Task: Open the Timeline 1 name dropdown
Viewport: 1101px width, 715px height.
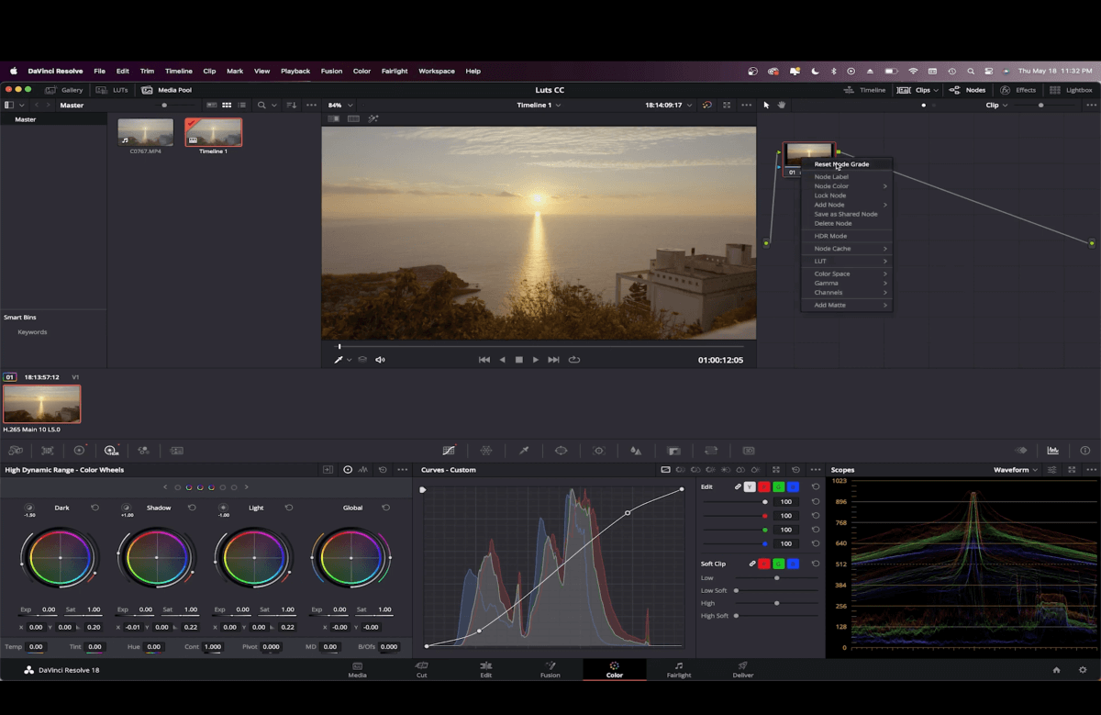Action: point(539,105)
